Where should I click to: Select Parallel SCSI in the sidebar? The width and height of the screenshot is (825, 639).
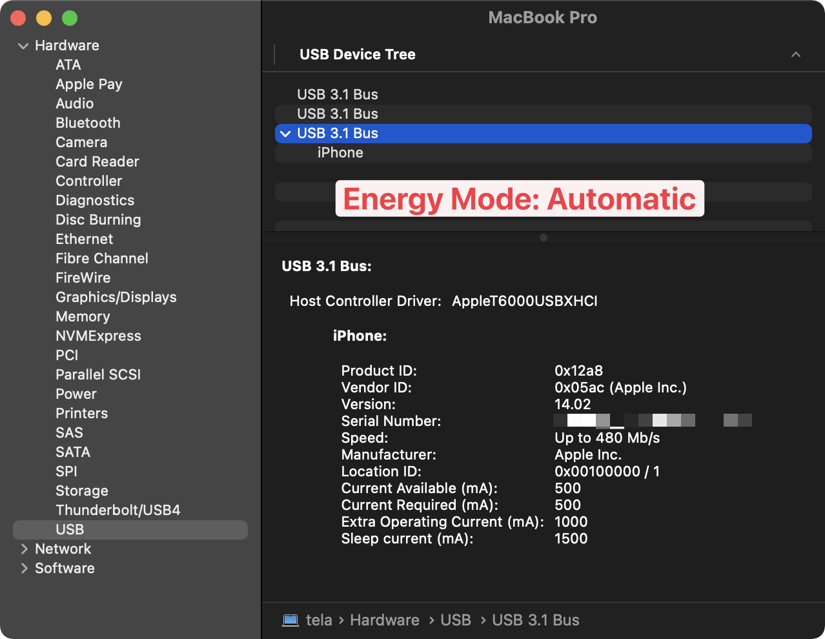pos(98,375)
